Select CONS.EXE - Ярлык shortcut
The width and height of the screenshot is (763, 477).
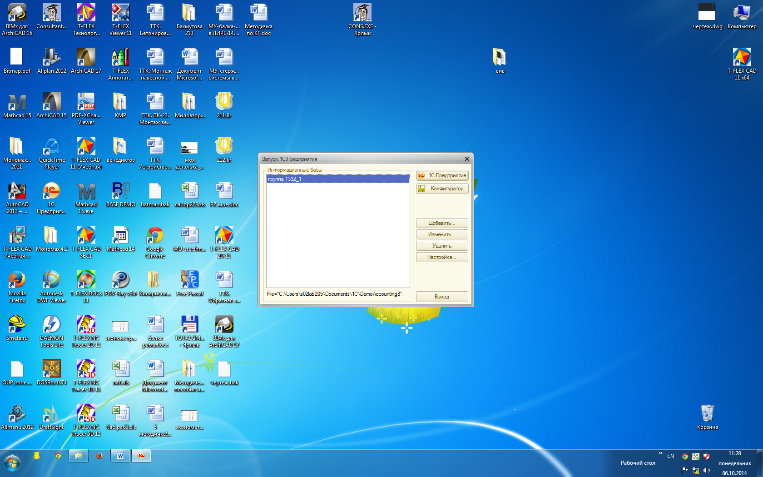click(362, 20)
